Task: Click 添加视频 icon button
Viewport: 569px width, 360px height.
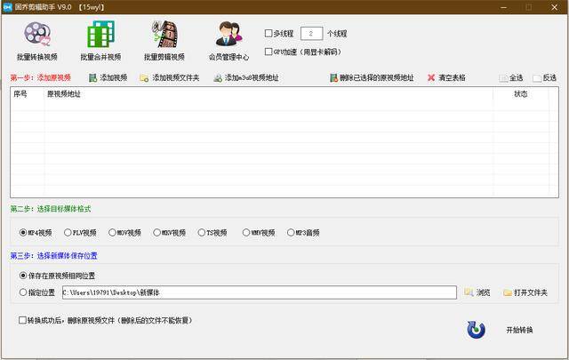Action: pyautogui.click(x=92, y=78)
